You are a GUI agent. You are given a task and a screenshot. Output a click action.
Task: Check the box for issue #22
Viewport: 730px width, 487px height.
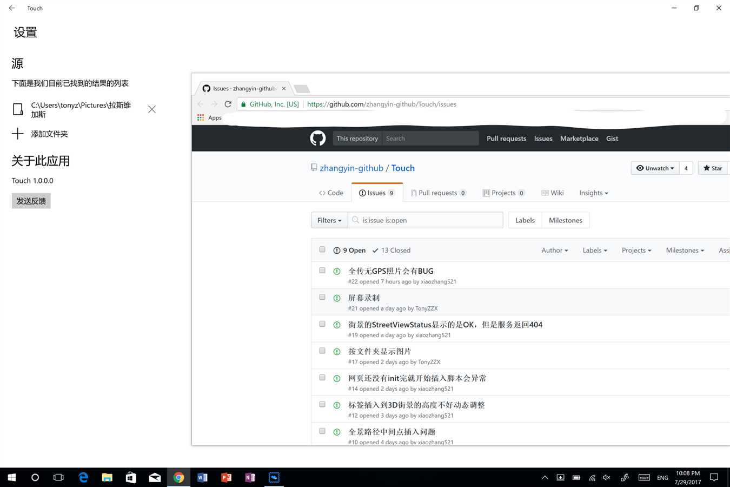point(322,270)
